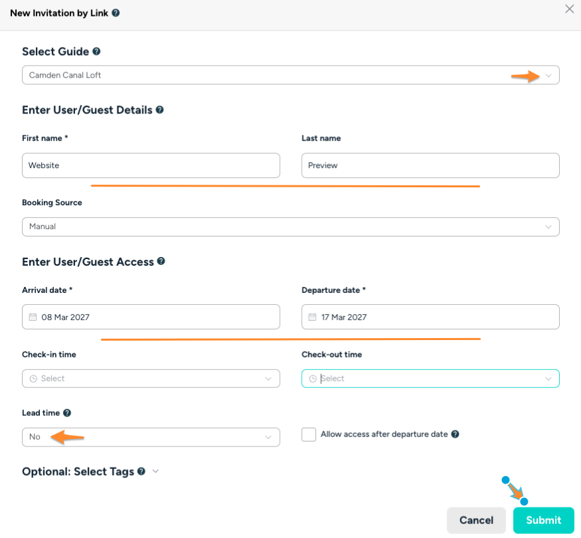Screen dimensions: 581x538
Task: Click help icon beside Optional: Select Tags
Action: [141, 472]
